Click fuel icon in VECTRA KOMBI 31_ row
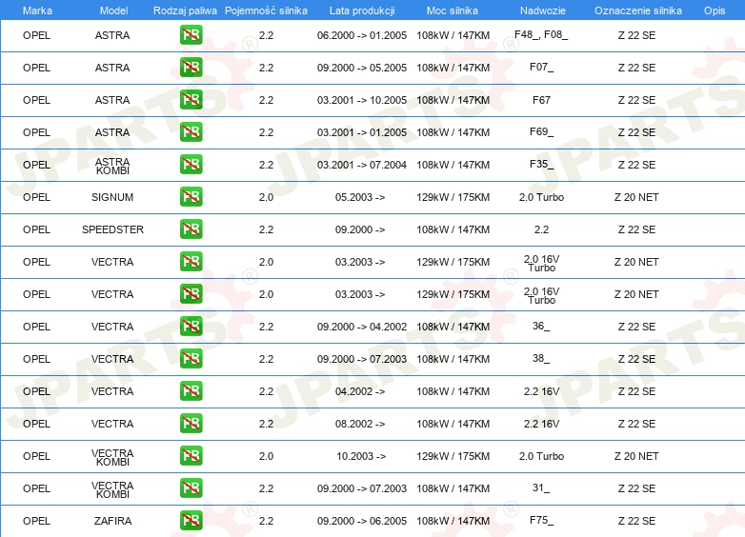The width and height of the screenshot is (745, 537). coord(191,487)
